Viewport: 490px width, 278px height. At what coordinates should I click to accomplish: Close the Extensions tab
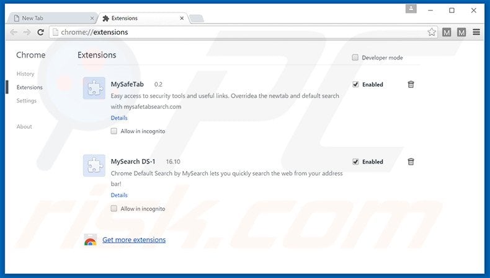(x=182, y=19)
